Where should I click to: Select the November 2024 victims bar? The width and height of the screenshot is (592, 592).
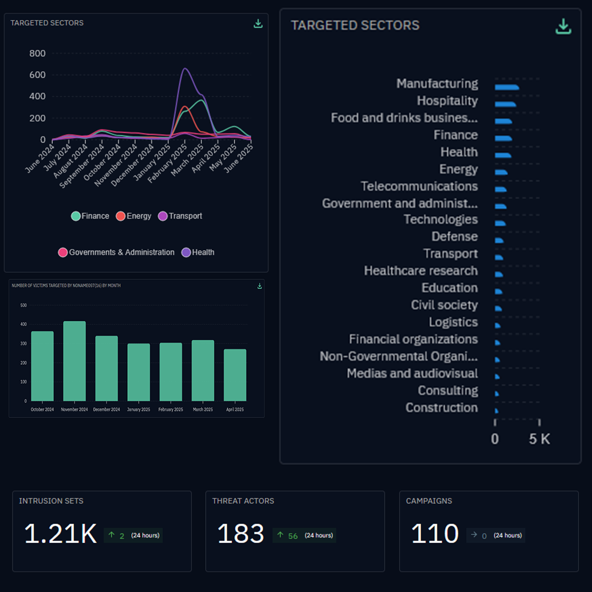pyautogui.click(x=74, y=361)
